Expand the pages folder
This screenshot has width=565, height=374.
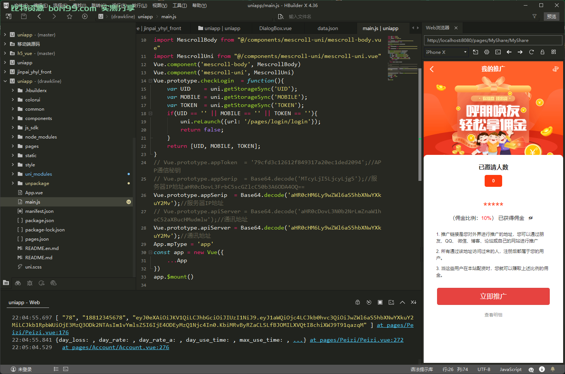point(13,146)
